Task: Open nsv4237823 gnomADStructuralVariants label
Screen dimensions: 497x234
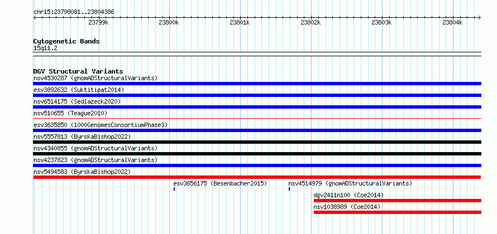Action: (x=95, y=160)
